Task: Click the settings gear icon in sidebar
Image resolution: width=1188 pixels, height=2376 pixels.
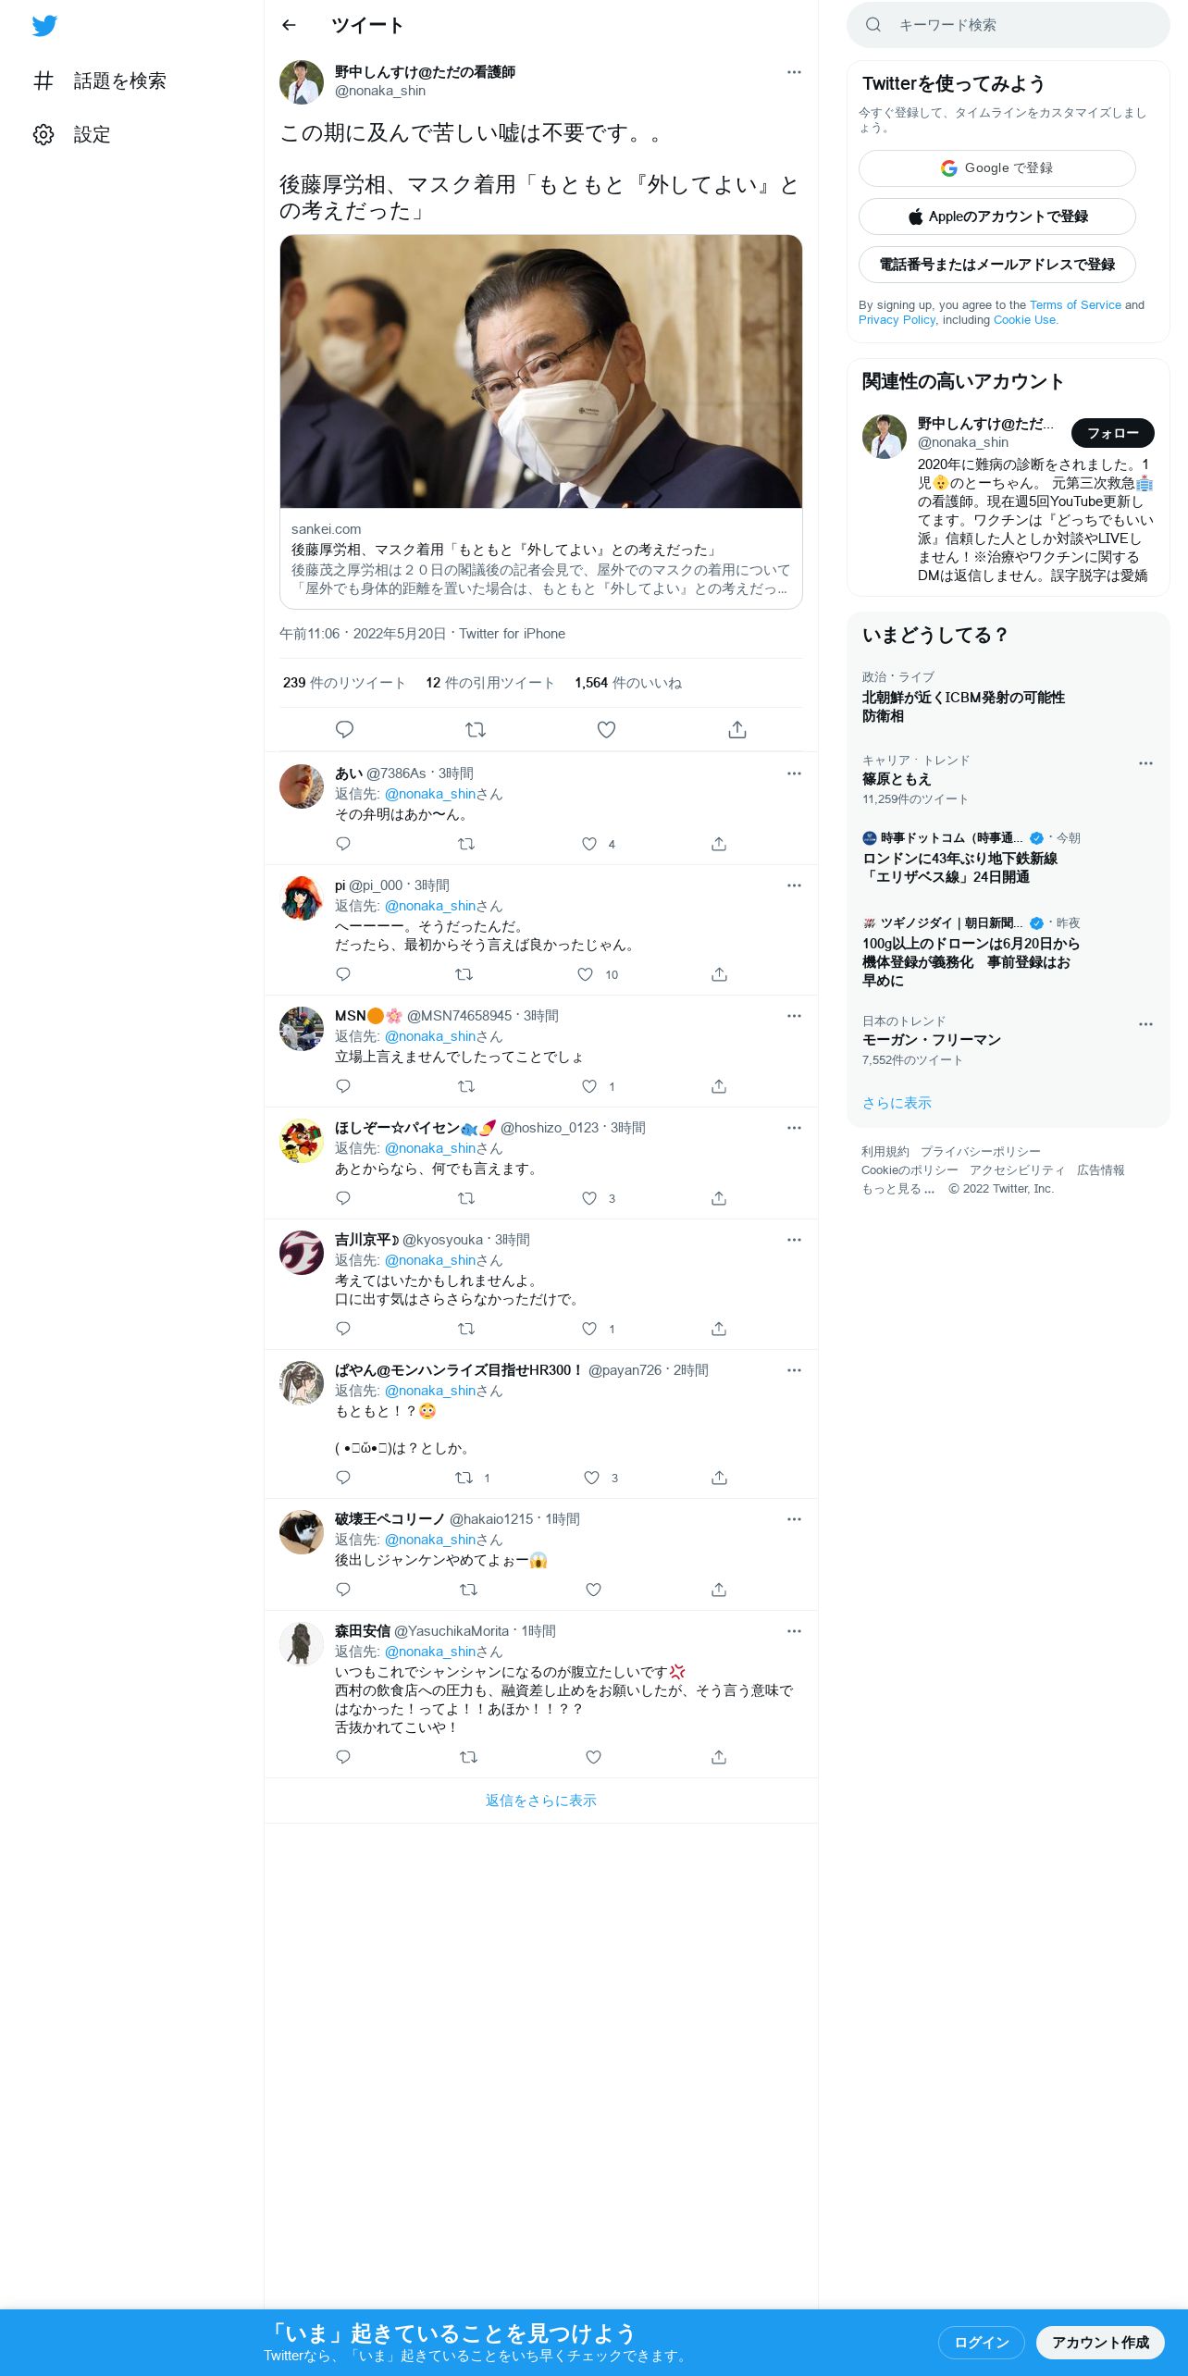Action: (43, 134)
